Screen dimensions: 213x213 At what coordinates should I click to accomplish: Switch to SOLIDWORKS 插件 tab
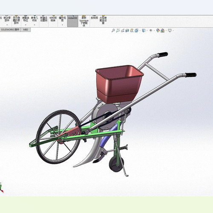point(10,30)
